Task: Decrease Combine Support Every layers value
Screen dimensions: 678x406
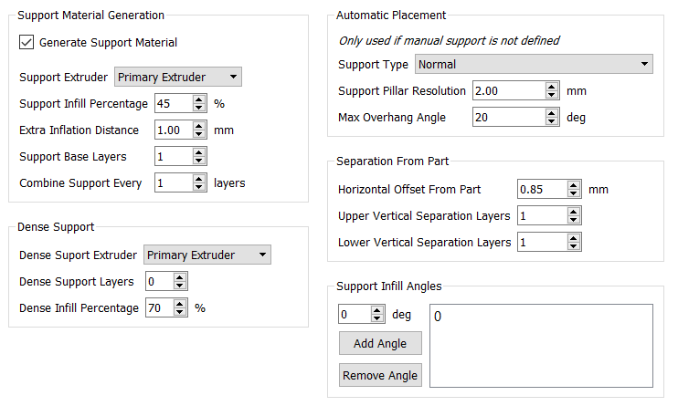Action: click(199, 187)
